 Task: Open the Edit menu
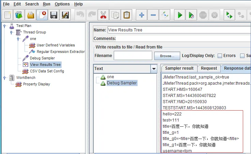pyautogui.click(x=17, y=4)
